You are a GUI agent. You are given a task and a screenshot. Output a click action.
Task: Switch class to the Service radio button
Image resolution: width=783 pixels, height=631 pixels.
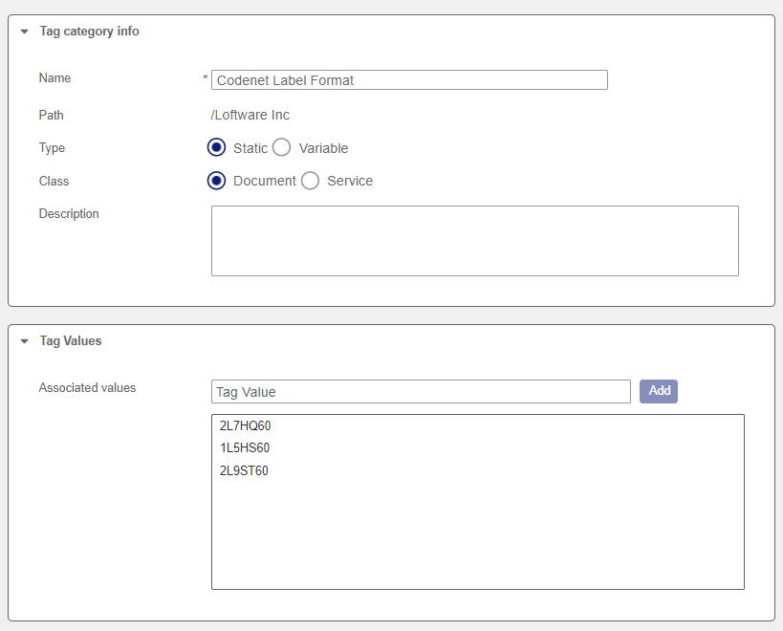click(x=310, y=180)
